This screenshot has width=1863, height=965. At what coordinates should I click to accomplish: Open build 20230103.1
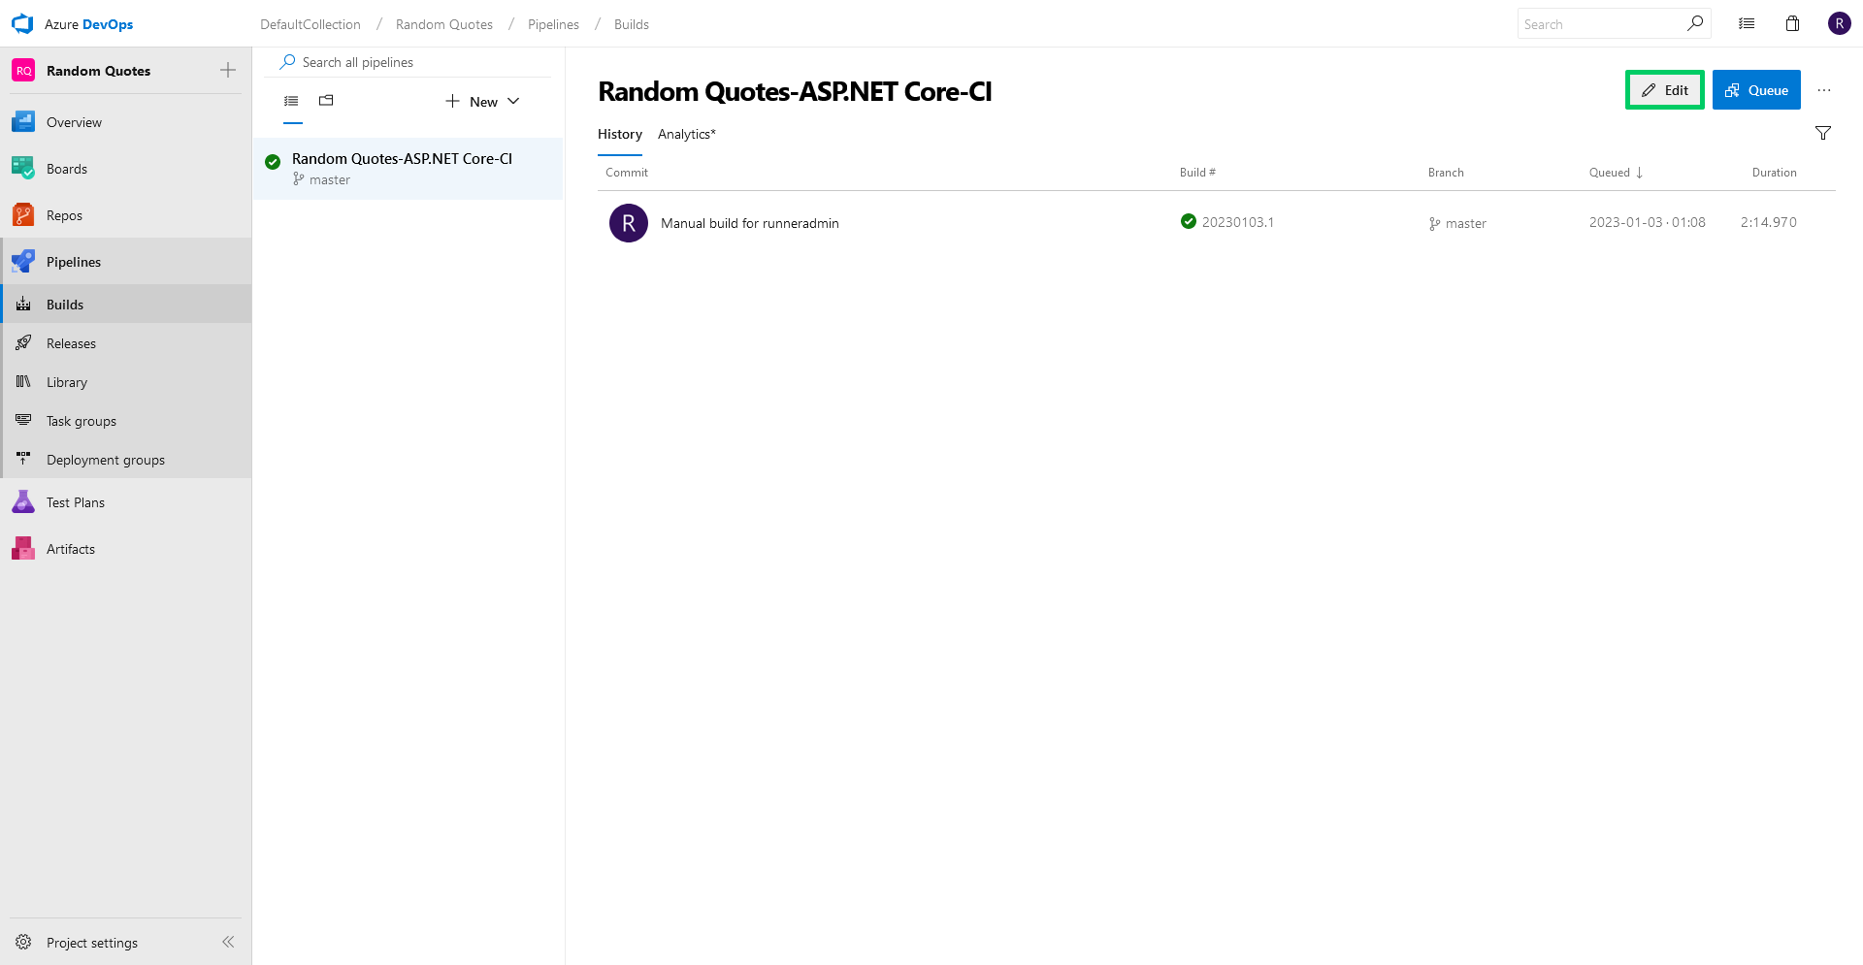[x=1238, y=222]
